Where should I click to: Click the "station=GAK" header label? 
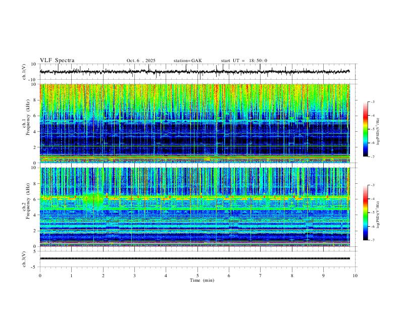tap(187, 61)
